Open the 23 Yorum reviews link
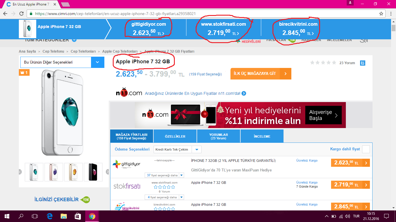The height and width of the screenshot is (222, 396). [x=347, y=63]
